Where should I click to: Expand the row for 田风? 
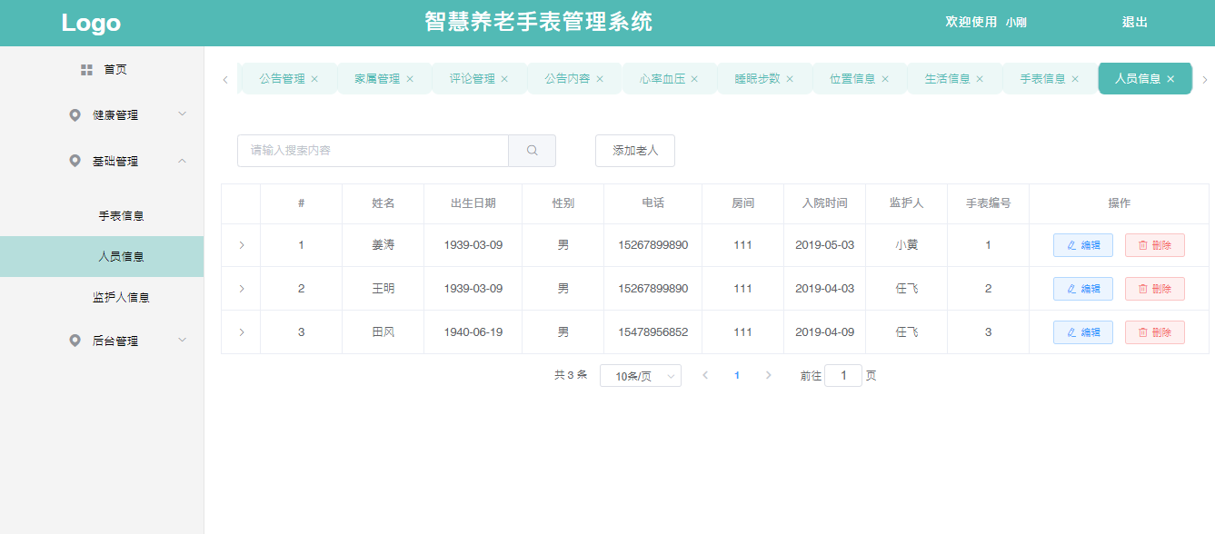point(241,332)
